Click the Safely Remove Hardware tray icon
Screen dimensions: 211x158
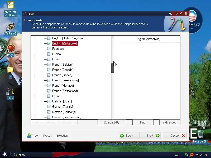coord(186,155)
